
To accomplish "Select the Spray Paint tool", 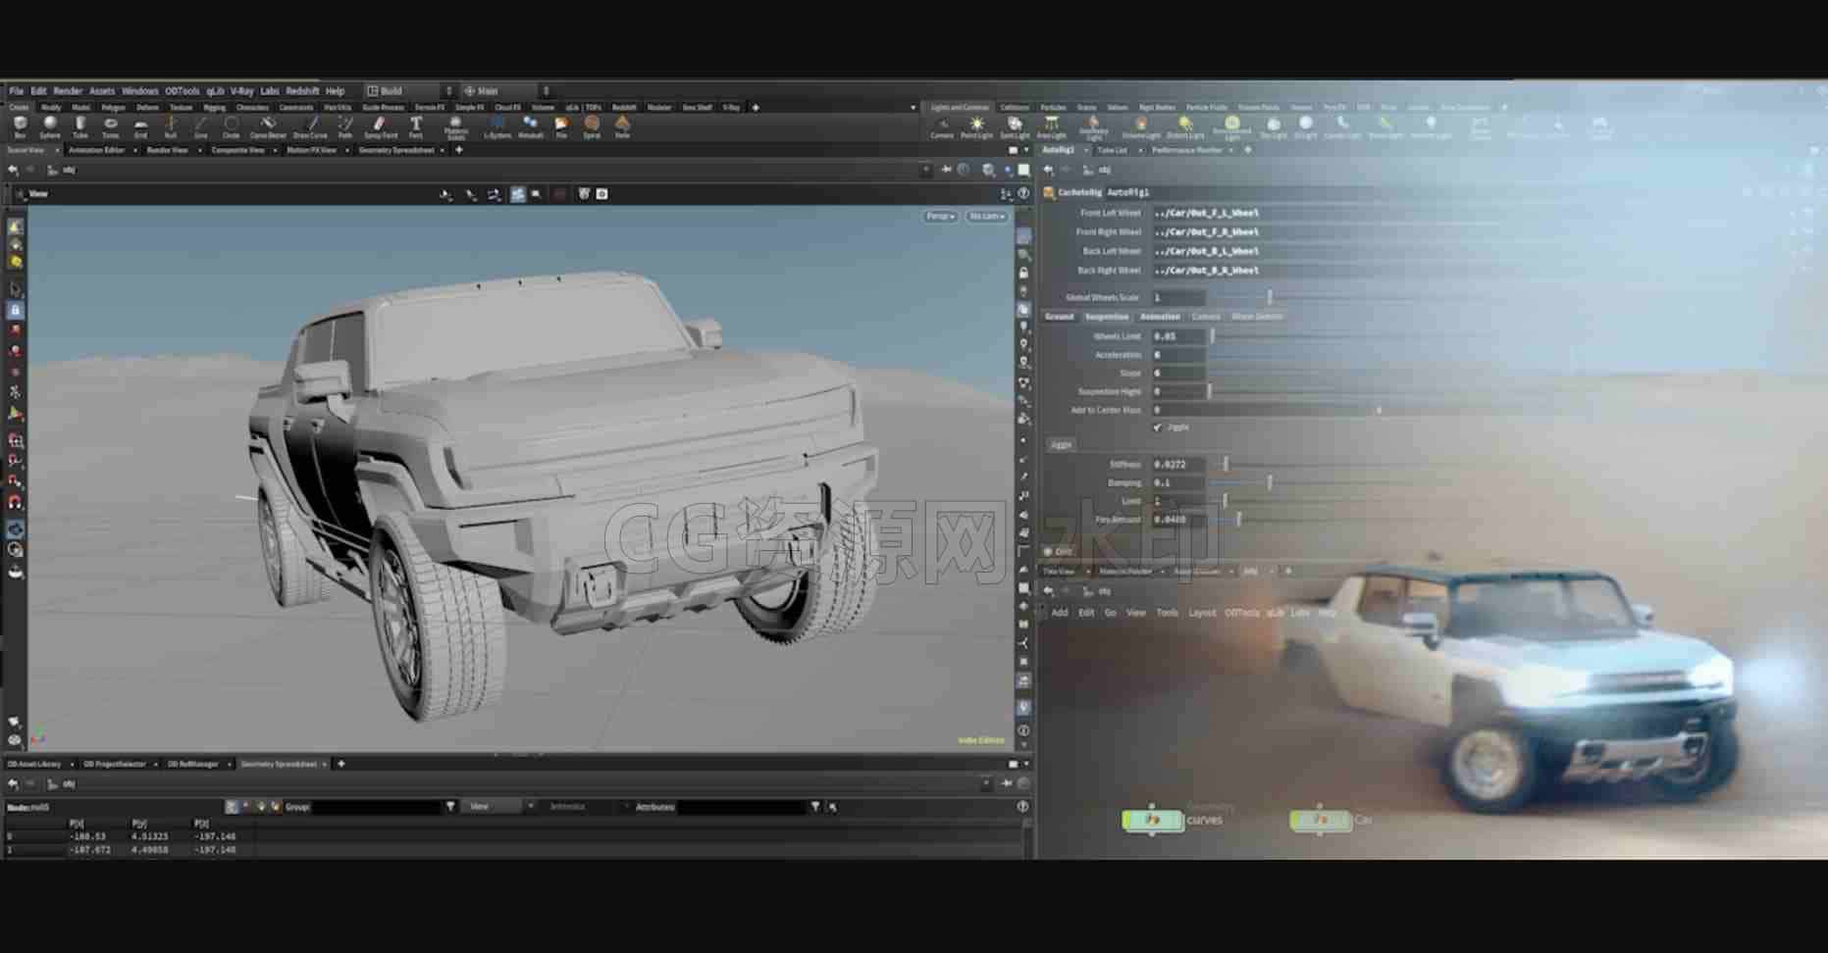I will tap(381, 126).
